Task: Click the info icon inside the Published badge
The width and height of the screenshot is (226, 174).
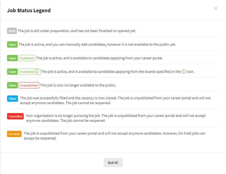Action: [x=37, y=71]
